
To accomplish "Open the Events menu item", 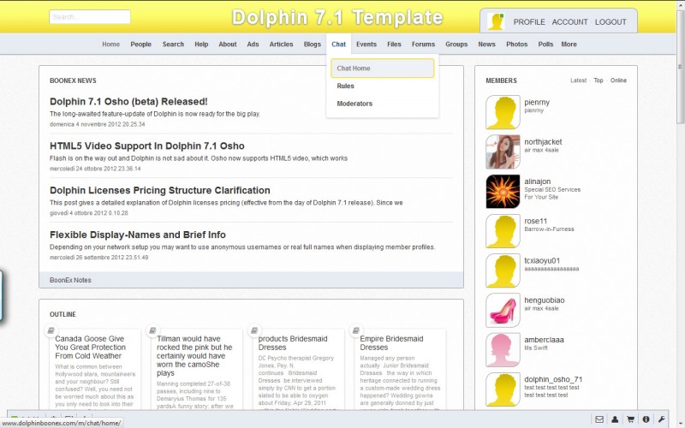I will (x=366, y=45).
